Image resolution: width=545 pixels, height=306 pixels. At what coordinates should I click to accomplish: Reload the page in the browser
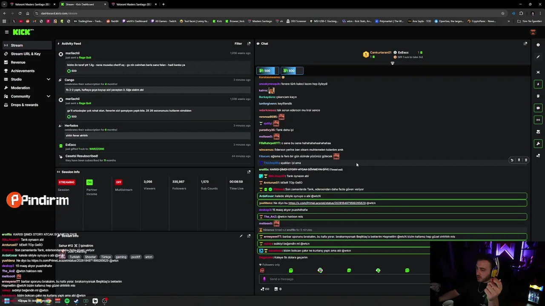click(20, 13)
